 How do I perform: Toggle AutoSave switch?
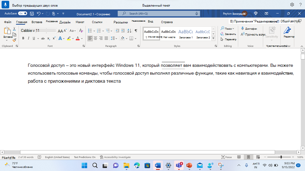coord(23,13)
